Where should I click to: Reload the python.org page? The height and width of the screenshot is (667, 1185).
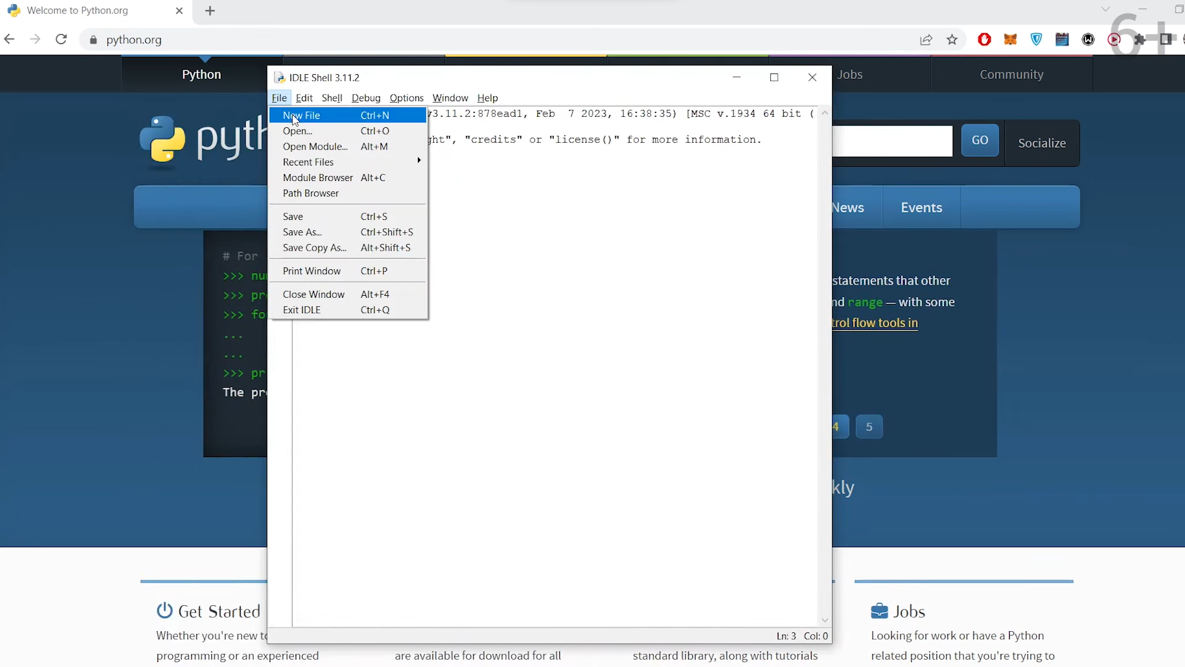tap(61, 40)
